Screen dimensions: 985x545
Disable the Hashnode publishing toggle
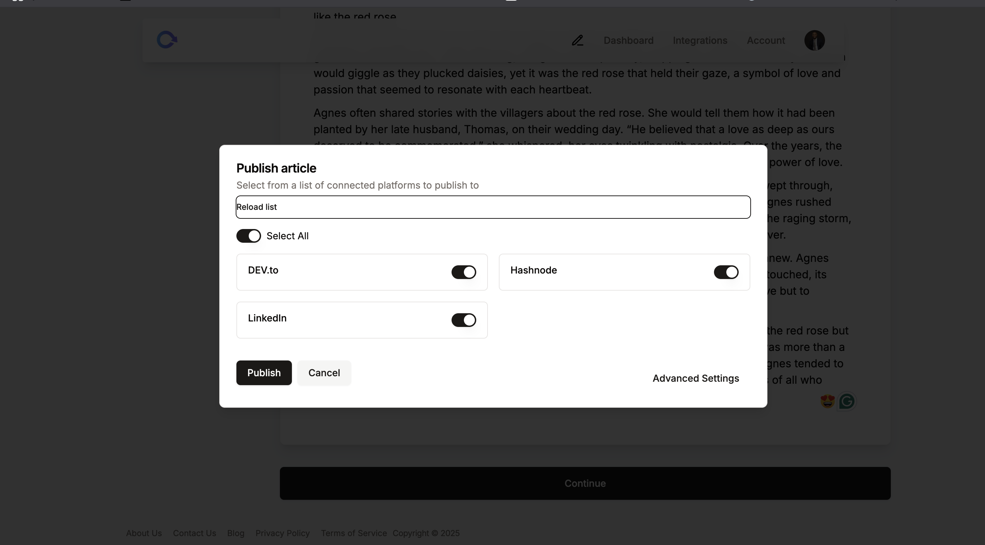click(726, 272)
